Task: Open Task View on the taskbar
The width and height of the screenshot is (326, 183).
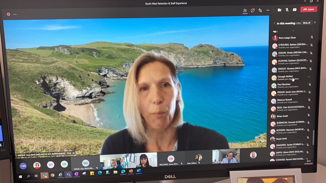Action: click(x=36, y=176)
